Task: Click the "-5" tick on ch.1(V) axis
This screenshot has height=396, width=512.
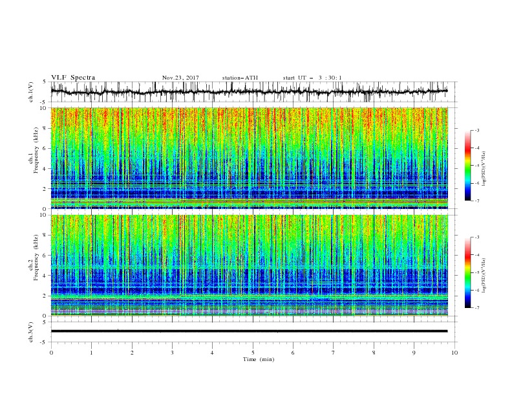Action: [44, 102]
